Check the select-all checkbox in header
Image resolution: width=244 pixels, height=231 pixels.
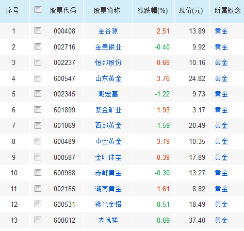[x=38, y=10]
